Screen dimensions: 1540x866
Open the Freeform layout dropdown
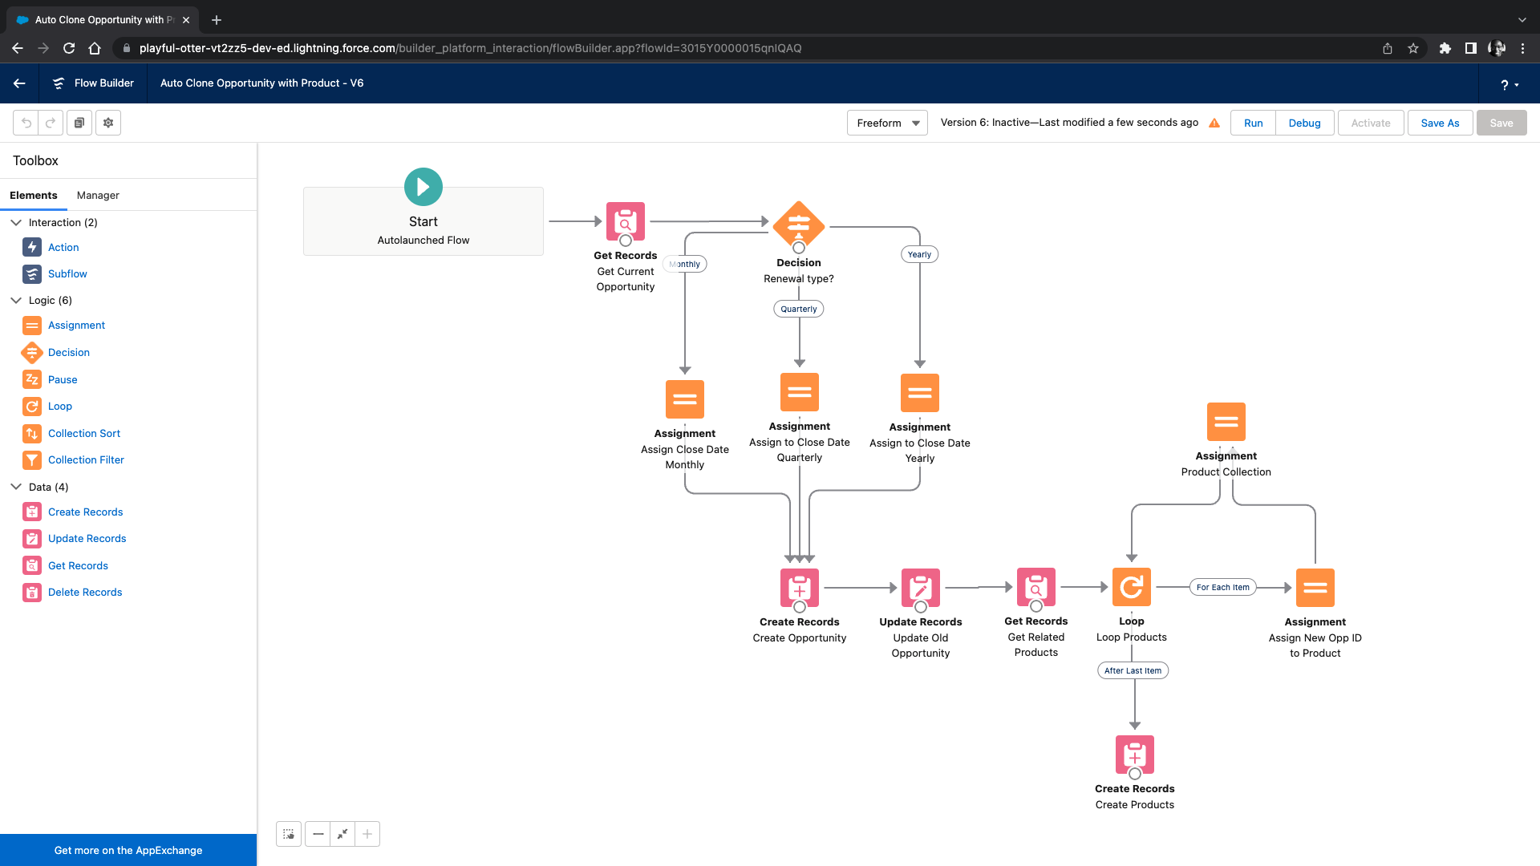(x=886, y=123)
